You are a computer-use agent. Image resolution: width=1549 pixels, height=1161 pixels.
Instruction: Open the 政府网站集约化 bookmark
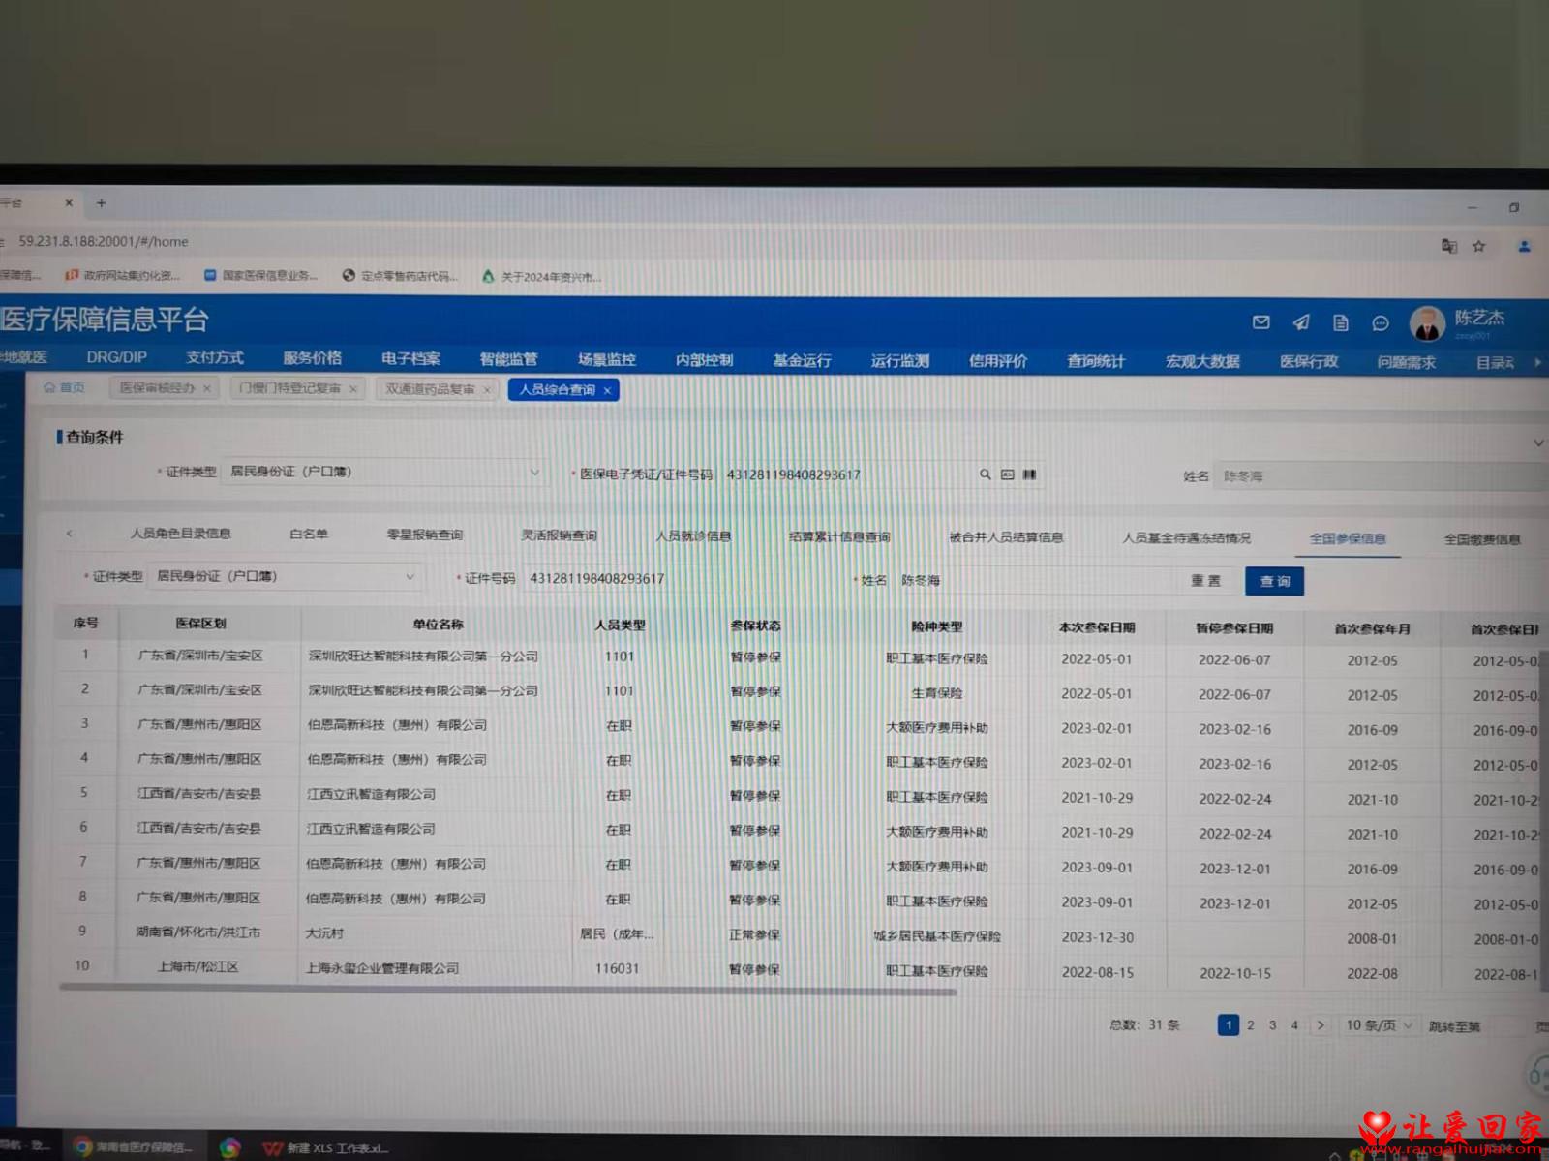pos(123,275)
